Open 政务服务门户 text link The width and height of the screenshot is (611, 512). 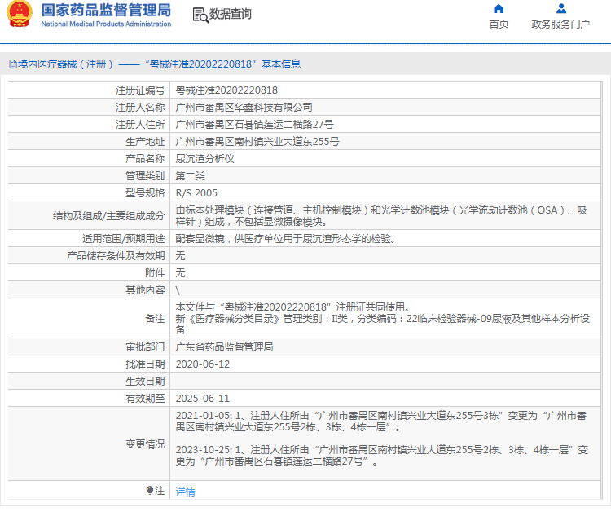point(560,24)
